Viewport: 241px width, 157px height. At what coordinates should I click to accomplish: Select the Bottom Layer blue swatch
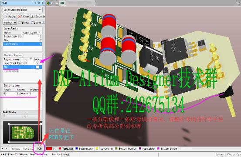tap(77, 148)
